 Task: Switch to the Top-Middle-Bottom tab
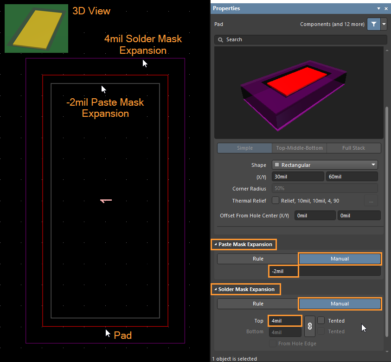click(x=299, y=148)
